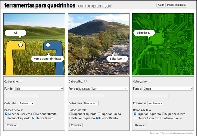Click the empty input field under Fundo Circuit

[151, 96]
